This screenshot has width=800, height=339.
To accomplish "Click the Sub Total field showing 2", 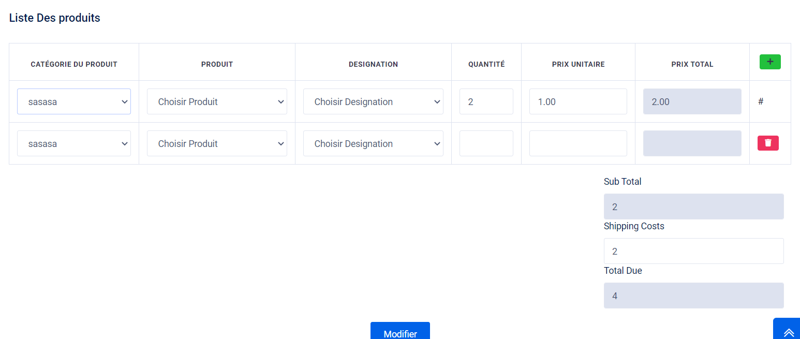I will pyautogui.click(x=693, y=207).
